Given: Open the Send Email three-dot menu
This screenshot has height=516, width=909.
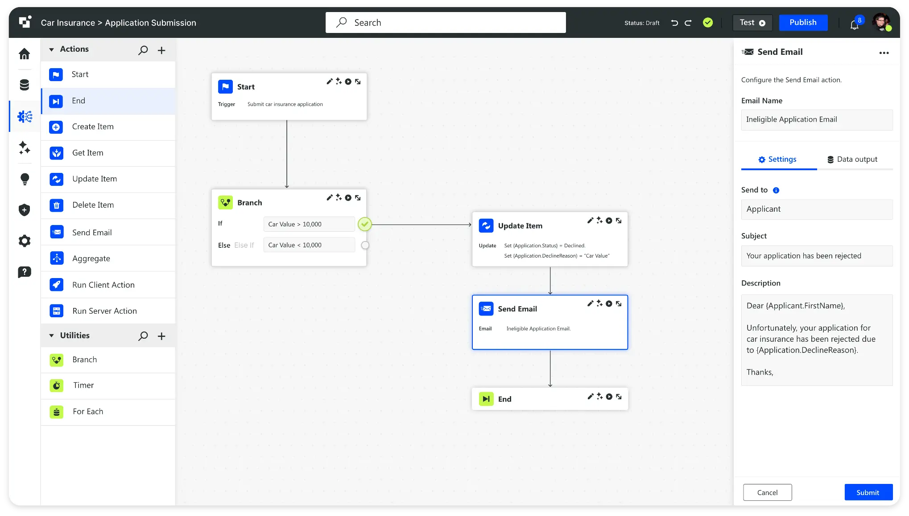Looking at the screenshot, I should tap(884, 53).
